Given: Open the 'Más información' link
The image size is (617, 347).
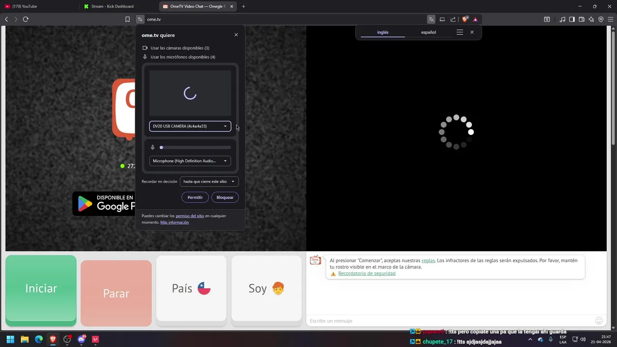Looking at the screenshot, I should tap(174, 222).
